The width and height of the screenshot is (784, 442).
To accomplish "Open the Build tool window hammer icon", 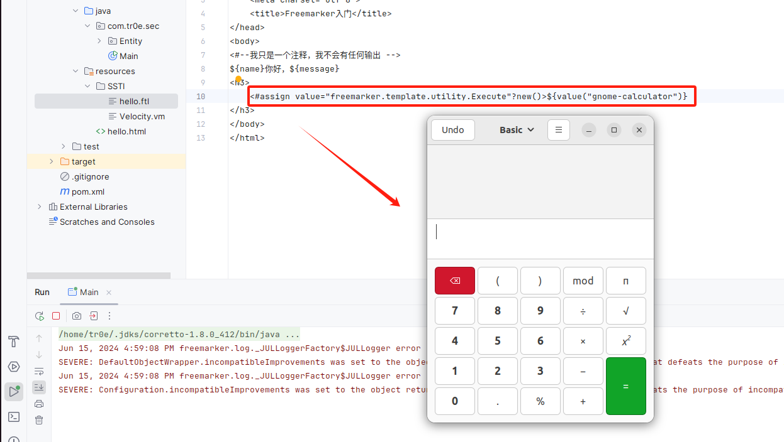I will pyautogui.click(x=13, y=342).
